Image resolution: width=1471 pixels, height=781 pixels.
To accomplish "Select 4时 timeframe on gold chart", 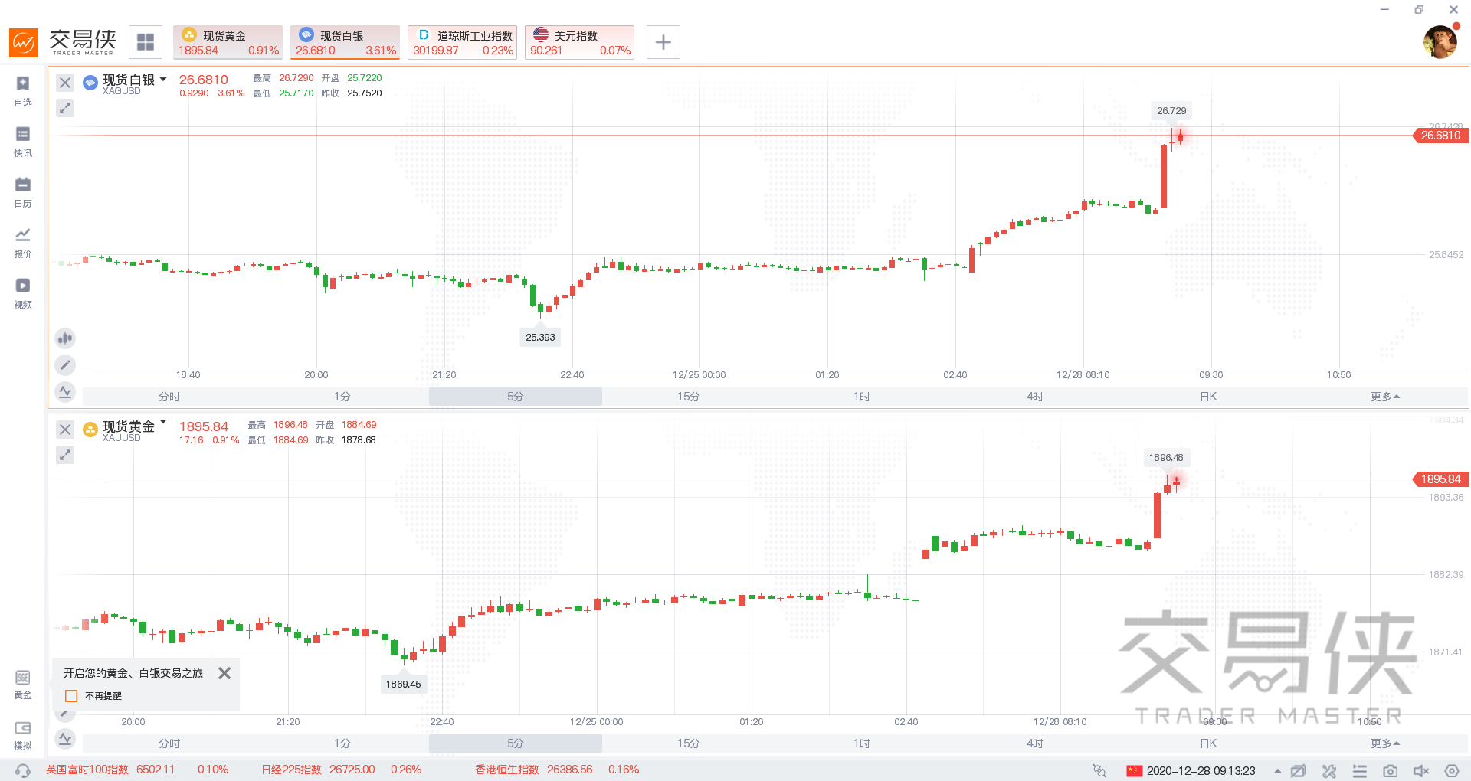I will tap(1035, 743).
